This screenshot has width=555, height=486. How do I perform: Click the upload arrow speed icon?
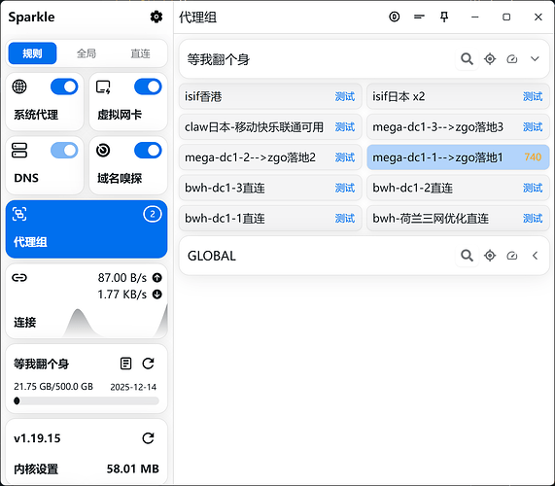(156, 278)
